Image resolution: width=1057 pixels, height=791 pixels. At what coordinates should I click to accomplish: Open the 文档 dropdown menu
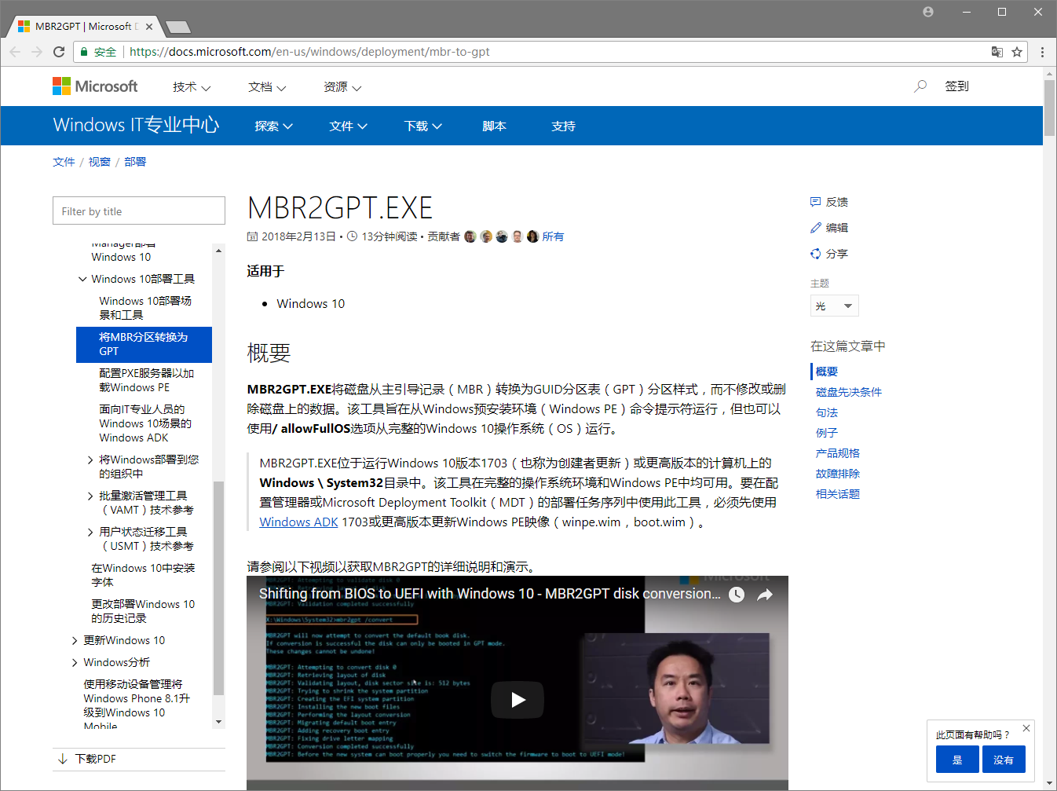267,87
